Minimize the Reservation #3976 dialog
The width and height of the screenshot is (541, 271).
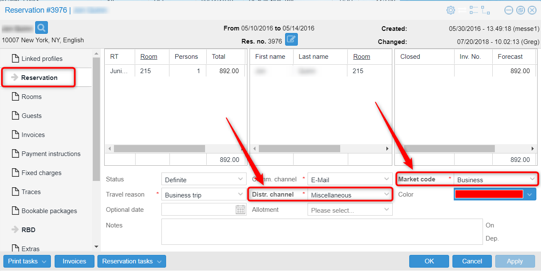[509, 10]
